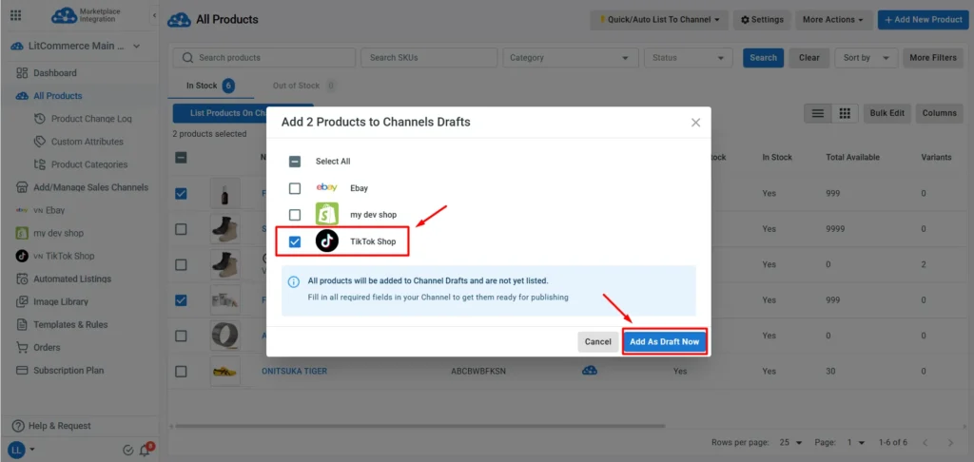
Task: Check the Ebay channel checkbox
Action: tap(295, 188)
